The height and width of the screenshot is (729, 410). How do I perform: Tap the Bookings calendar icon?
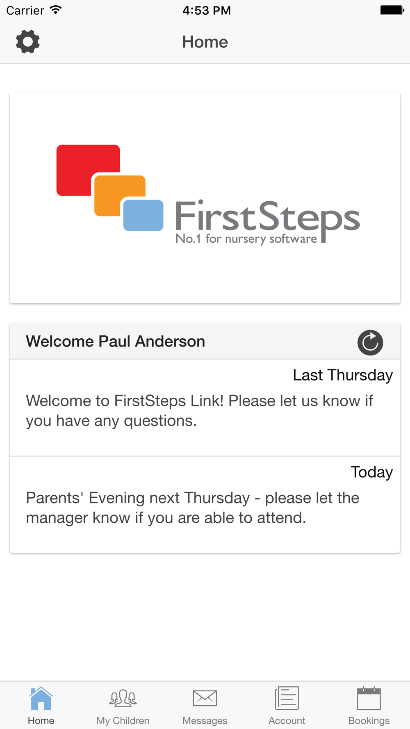pyautogui.click(x=369, y=698)
